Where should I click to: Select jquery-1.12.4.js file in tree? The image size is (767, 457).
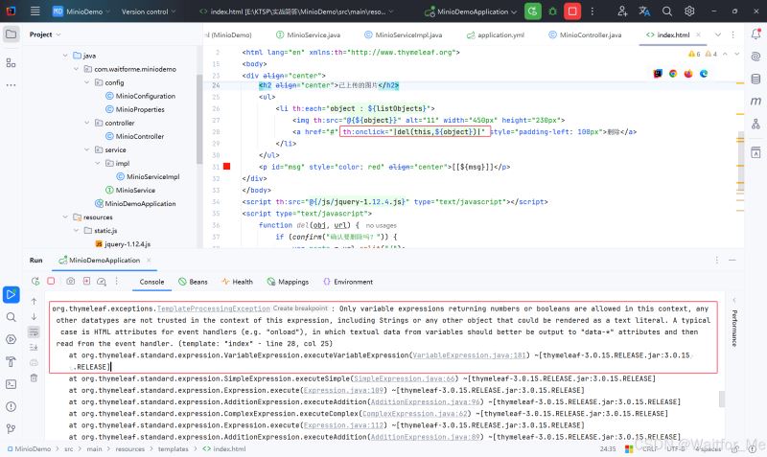pos(123,244)
